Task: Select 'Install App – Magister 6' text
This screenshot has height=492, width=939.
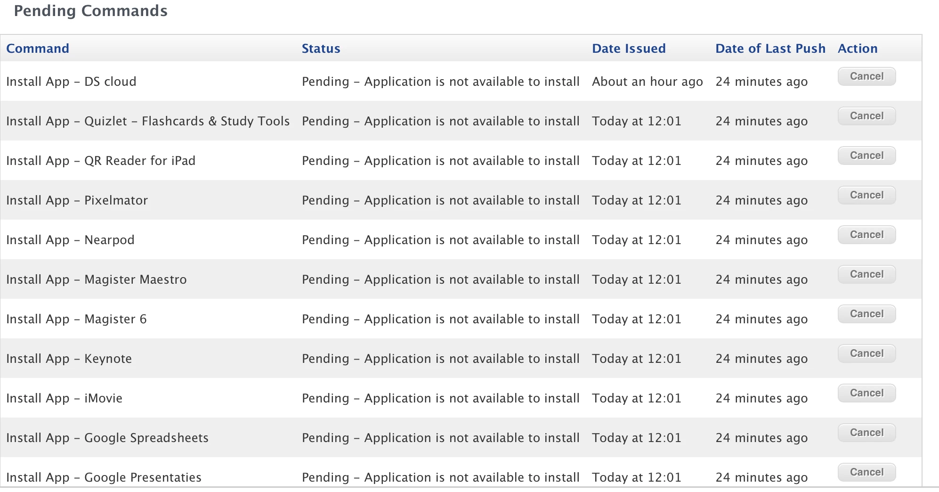Action: pyautogui.click(x=76, y=319)
